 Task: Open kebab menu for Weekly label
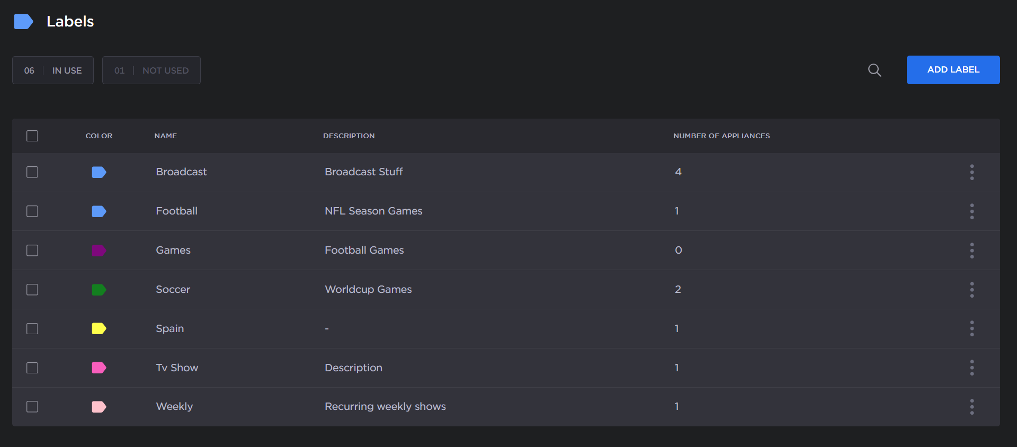971,407
